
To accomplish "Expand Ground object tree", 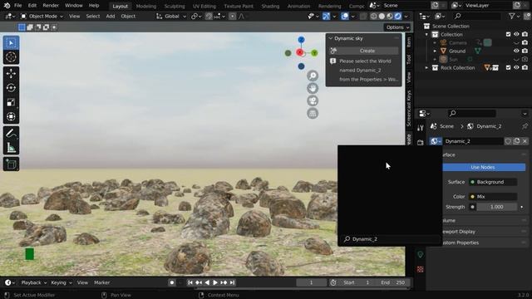I will pyautogui.click(x=435, y=51).
